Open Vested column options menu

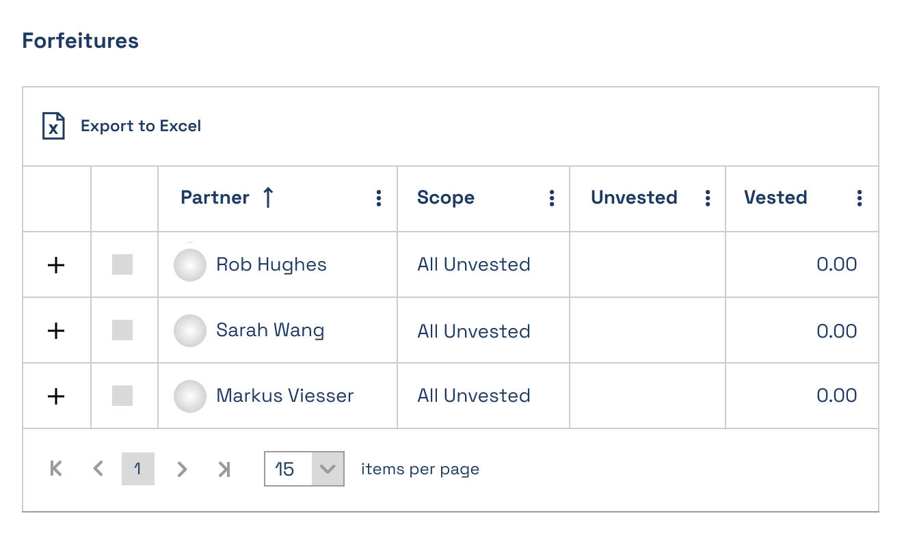click(x=859, y=198)
